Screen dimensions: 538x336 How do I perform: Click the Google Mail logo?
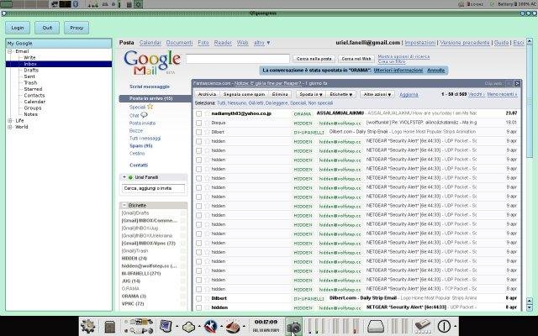pyautogui.click(x=152, y=63)
